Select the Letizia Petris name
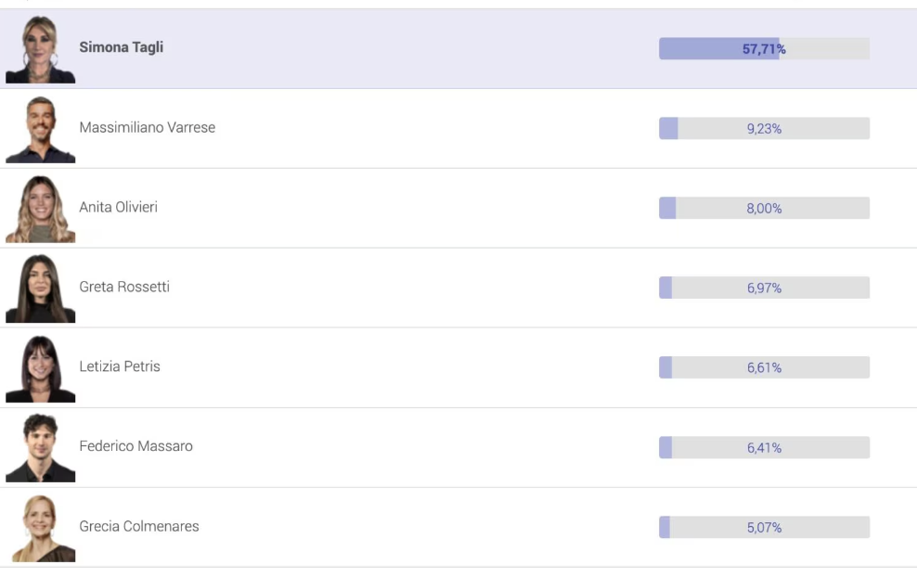 pos(120,366)
